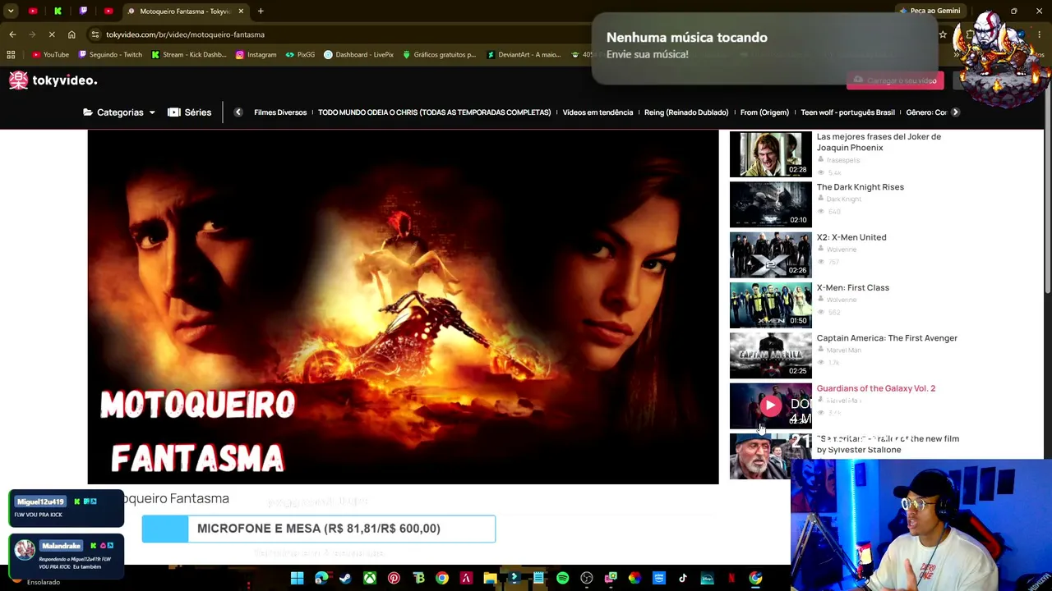Open the YouTube bookmark

pos(50,55)
